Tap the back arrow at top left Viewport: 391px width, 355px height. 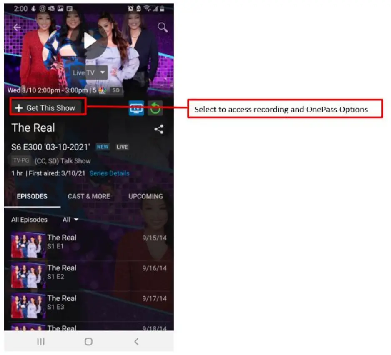[x=17, y=27]
